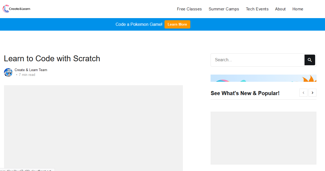This screenshot has height=171, width=325.
Task: Click the 'See What's New & Popular!' heading
Action: (x=245, y=93)
